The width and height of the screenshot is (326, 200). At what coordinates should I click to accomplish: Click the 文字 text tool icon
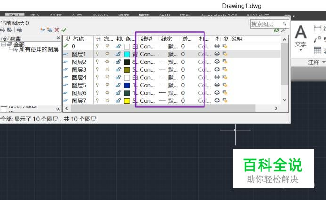(x=301, y=32)
